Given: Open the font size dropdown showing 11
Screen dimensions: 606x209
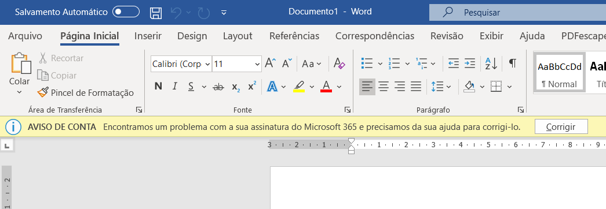Looking at the screenshot, I should [x=237, y=64].
